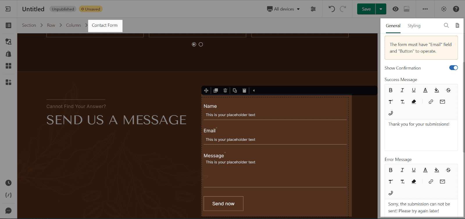Open the custom code braces icon

pos(8,195)
